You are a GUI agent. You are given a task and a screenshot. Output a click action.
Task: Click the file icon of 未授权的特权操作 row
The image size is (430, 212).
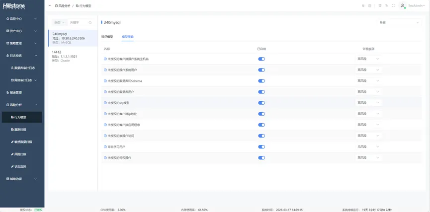point(105,158)
